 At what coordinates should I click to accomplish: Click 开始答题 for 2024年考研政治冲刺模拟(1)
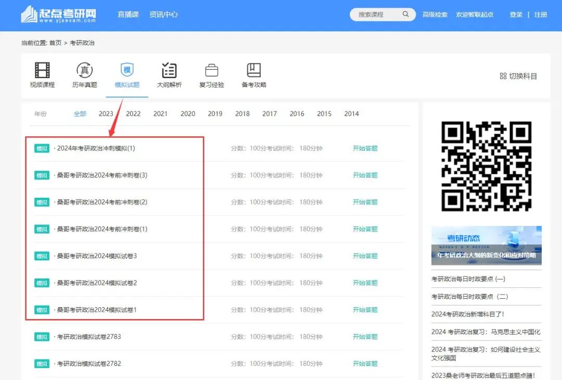click(365, 148)
